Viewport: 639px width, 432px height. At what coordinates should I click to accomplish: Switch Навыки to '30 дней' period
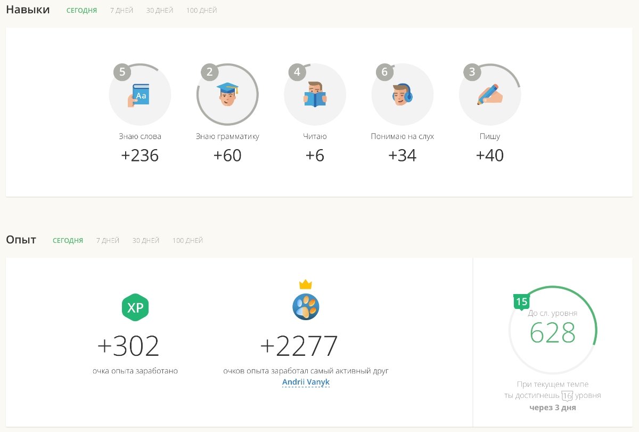[x=160, y=11]
